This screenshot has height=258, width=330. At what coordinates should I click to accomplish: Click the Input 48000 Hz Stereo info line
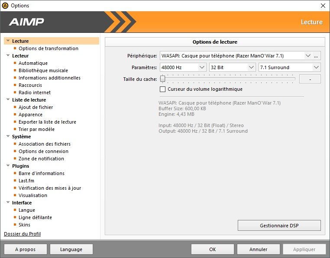[201, 125]
